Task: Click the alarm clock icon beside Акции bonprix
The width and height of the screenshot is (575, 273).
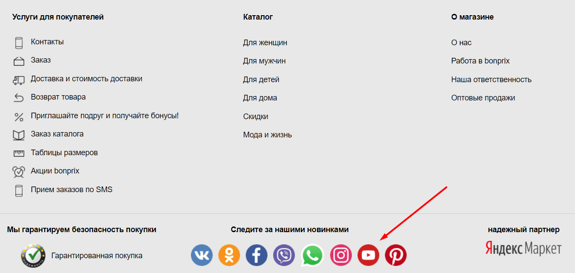Action: [19, 172]
